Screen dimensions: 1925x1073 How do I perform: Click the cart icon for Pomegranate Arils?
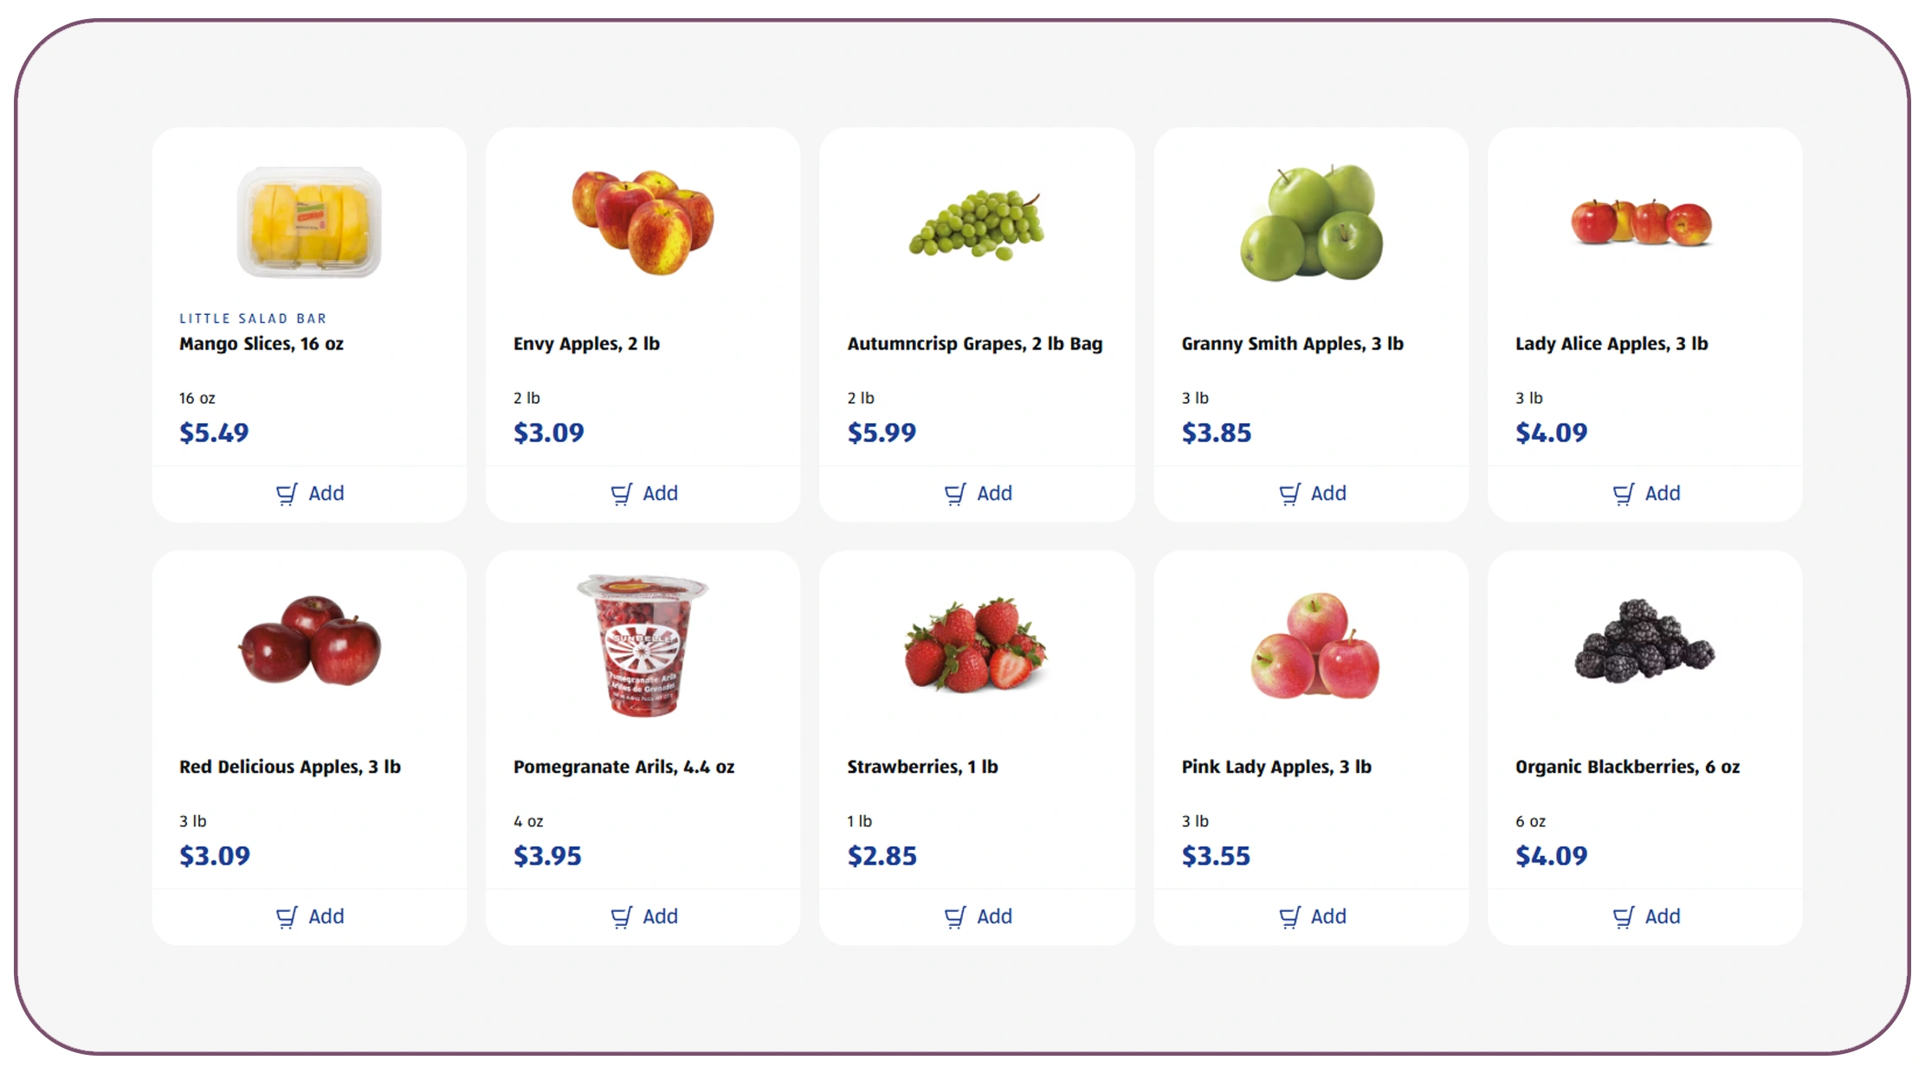[622, 916]
